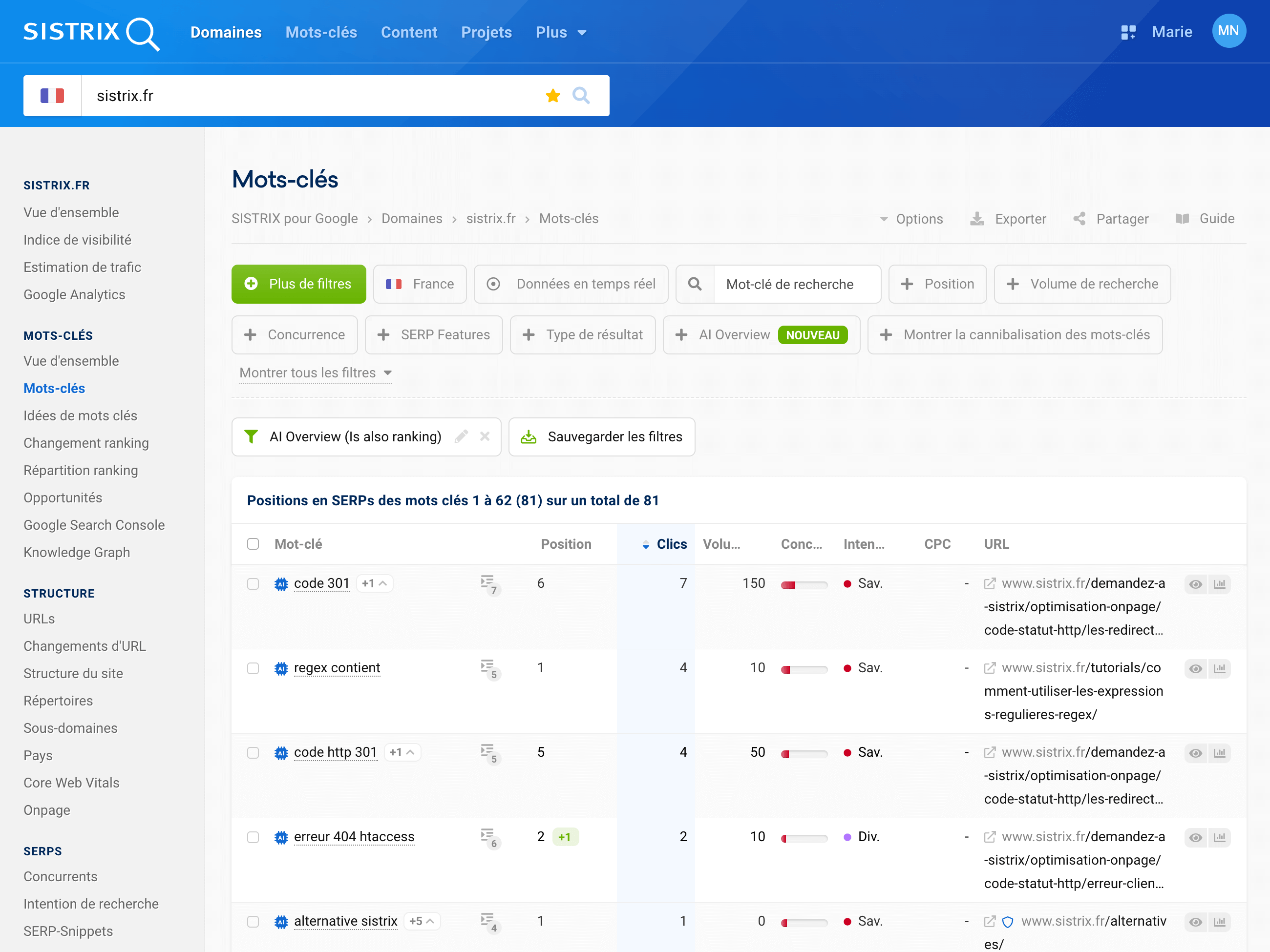Viewport: 1270px width, 952px height.
Task: Open the MN user avatar
Action: point(1228,31)
